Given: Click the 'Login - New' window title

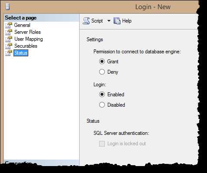Looking at the screenshot, I should (153, 7).
